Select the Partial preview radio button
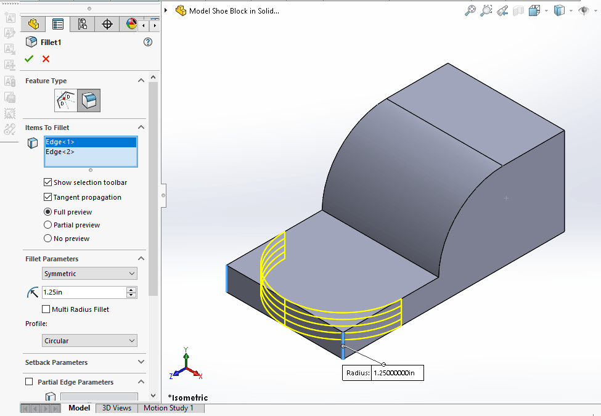Viewport: 601px width, 416px height. 48,225
